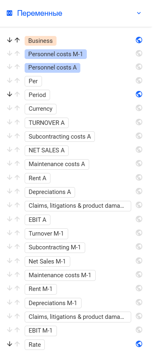Click the variables icon beside the Переменные header

coord(9,13)
